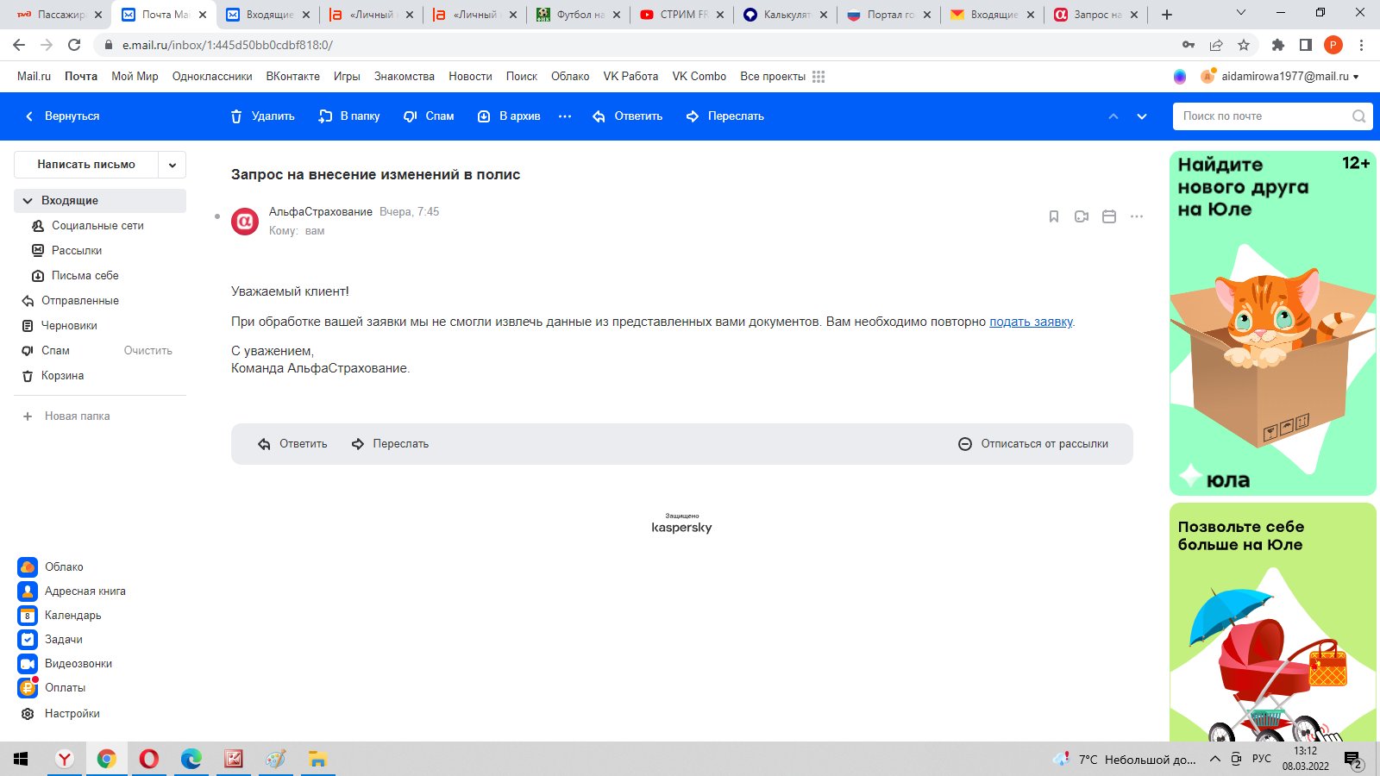Bookmark page with star icon in address bar
The width and height of the screenshot is (1380, 776).
[x=1244, y=45]
